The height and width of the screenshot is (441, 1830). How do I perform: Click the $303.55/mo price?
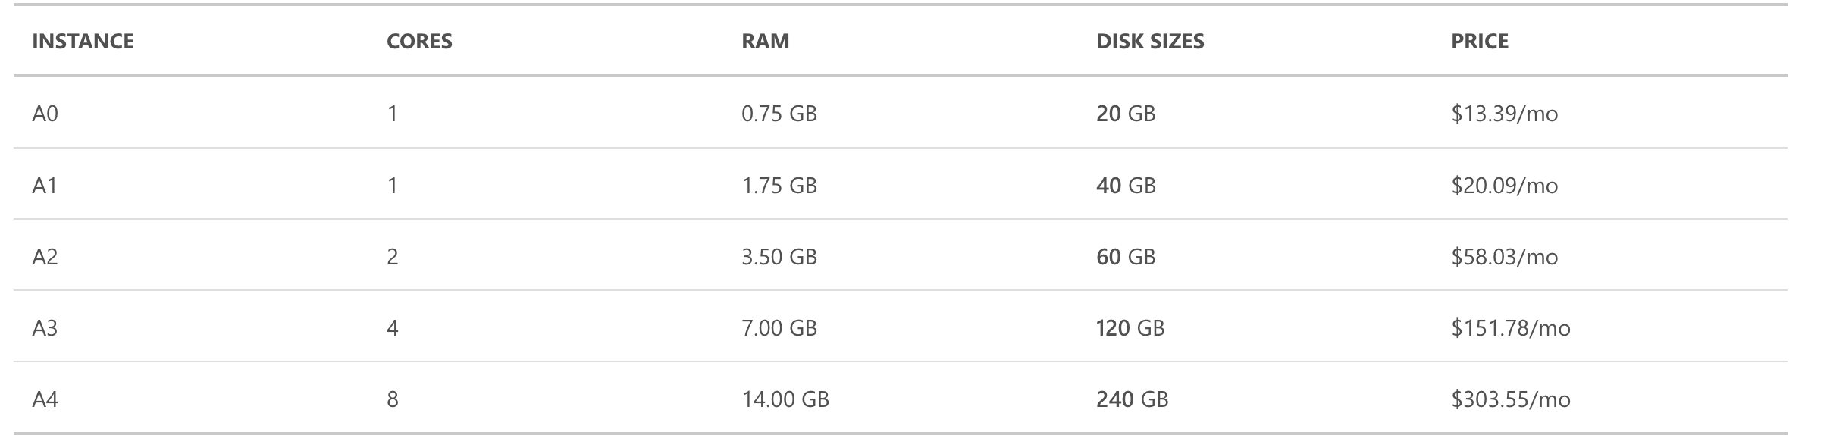[1510, 399]
